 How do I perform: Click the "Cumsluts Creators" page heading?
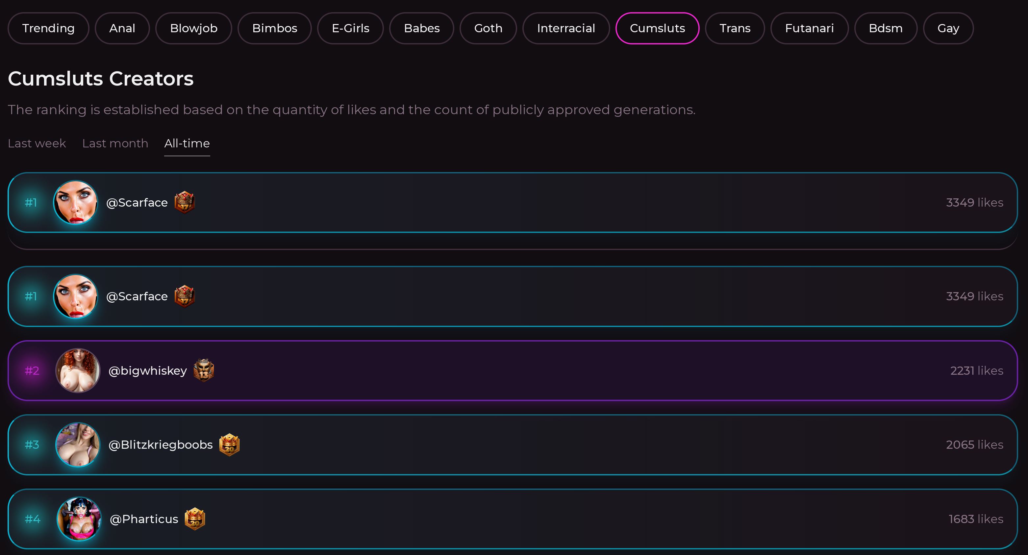[x=101, y=79]
